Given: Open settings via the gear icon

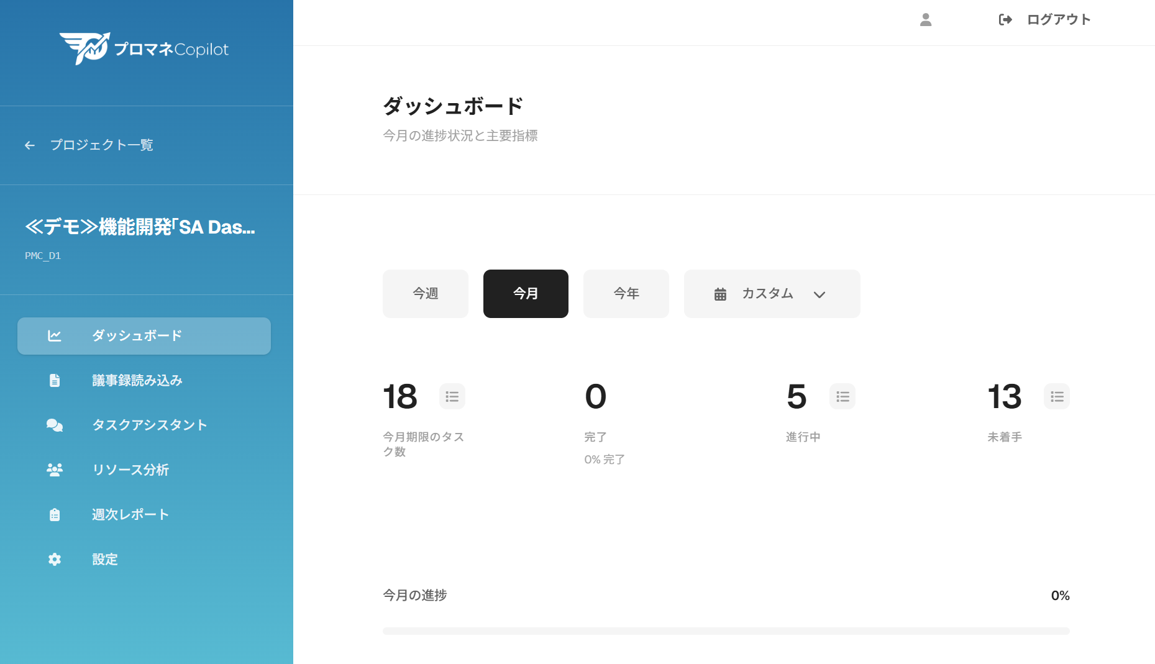Looking at the screenshot, I should click(x=55, y=559).
